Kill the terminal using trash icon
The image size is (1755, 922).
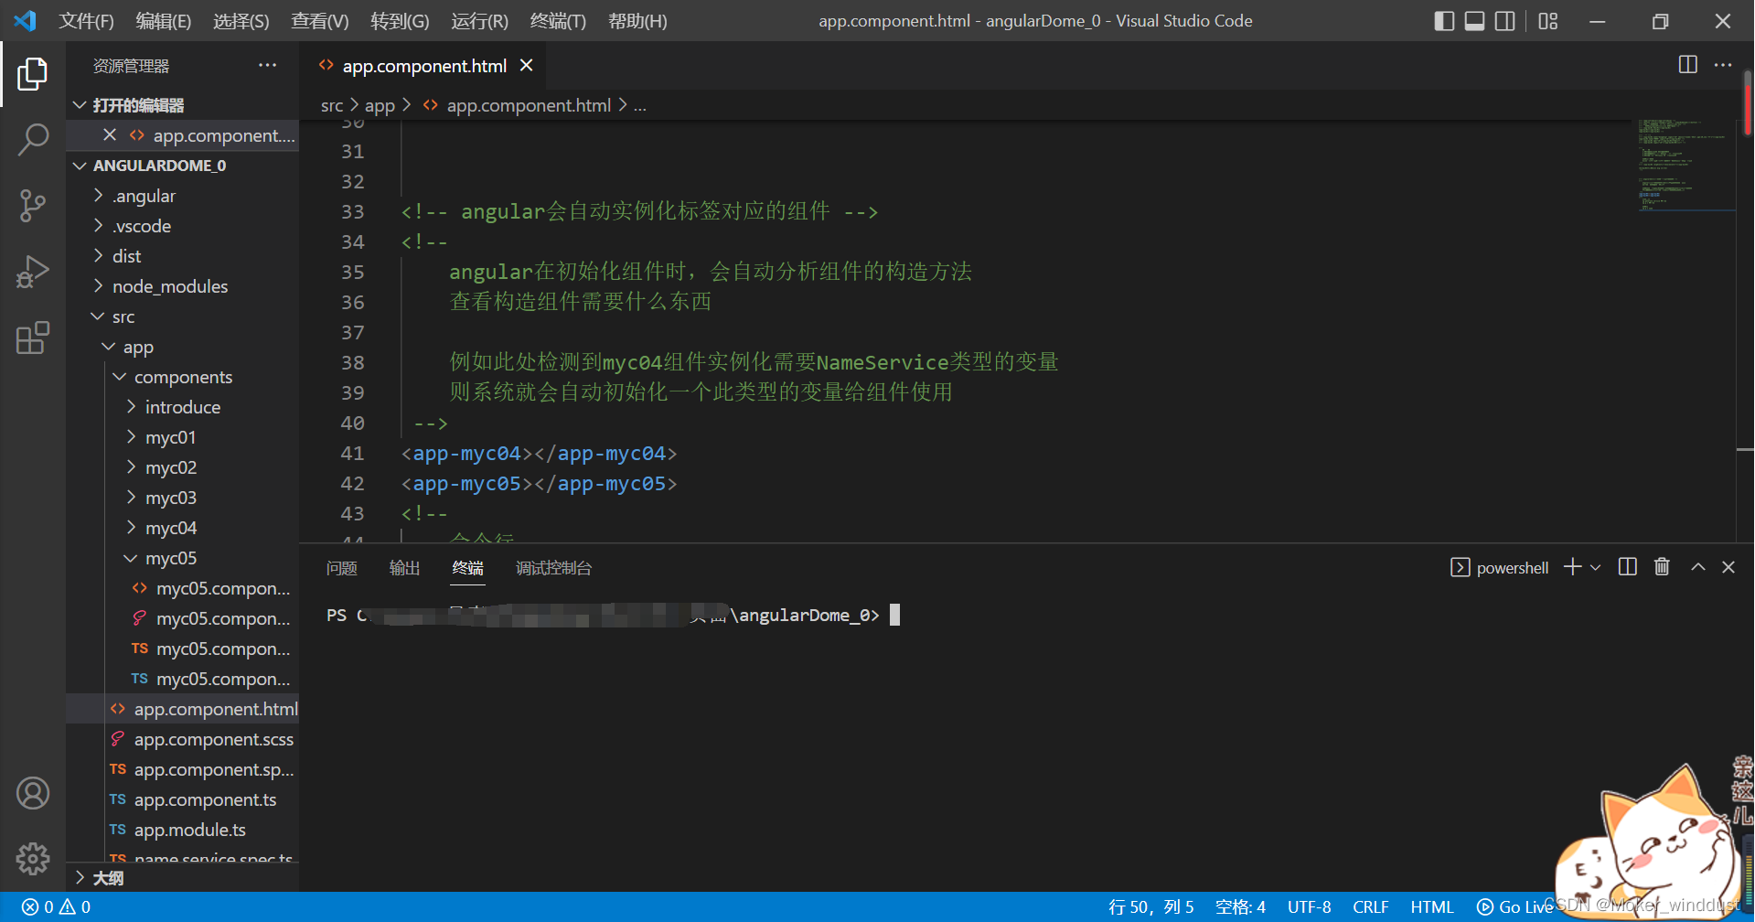click(x=1662, y=567)
